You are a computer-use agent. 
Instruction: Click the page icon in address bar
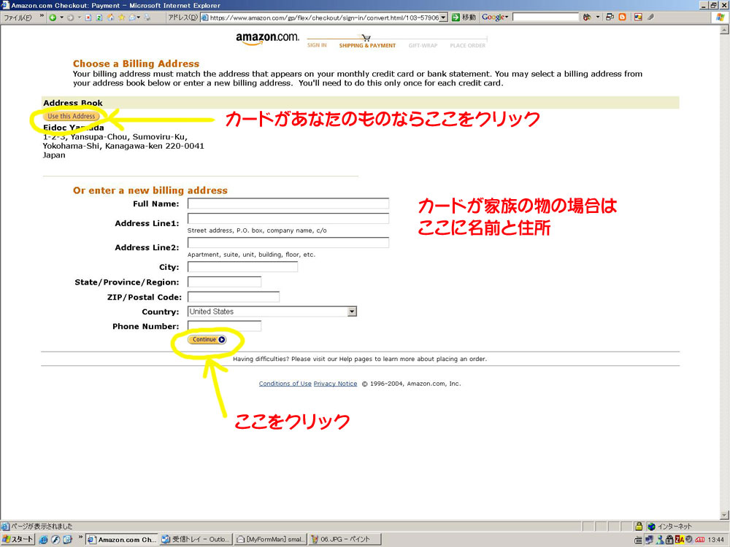pyautogui.click(x=205, y=18)
